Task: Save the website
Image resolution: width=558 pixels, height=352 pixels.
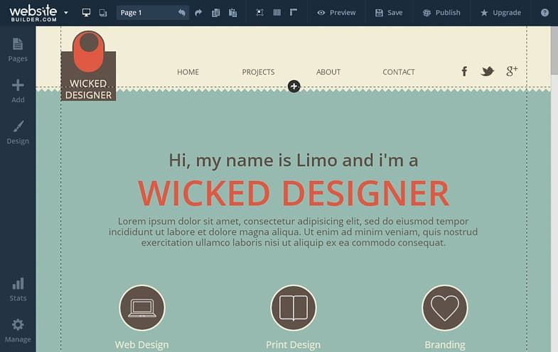Action: point(389,13)
